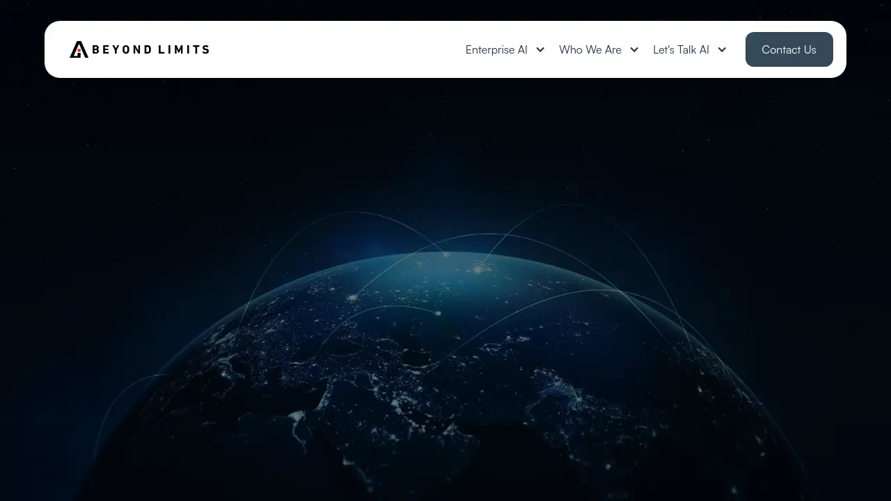Expand the chevron next to Enterprise AI
This screenshot has height=501, width=891.
click(x=540, y=49)
